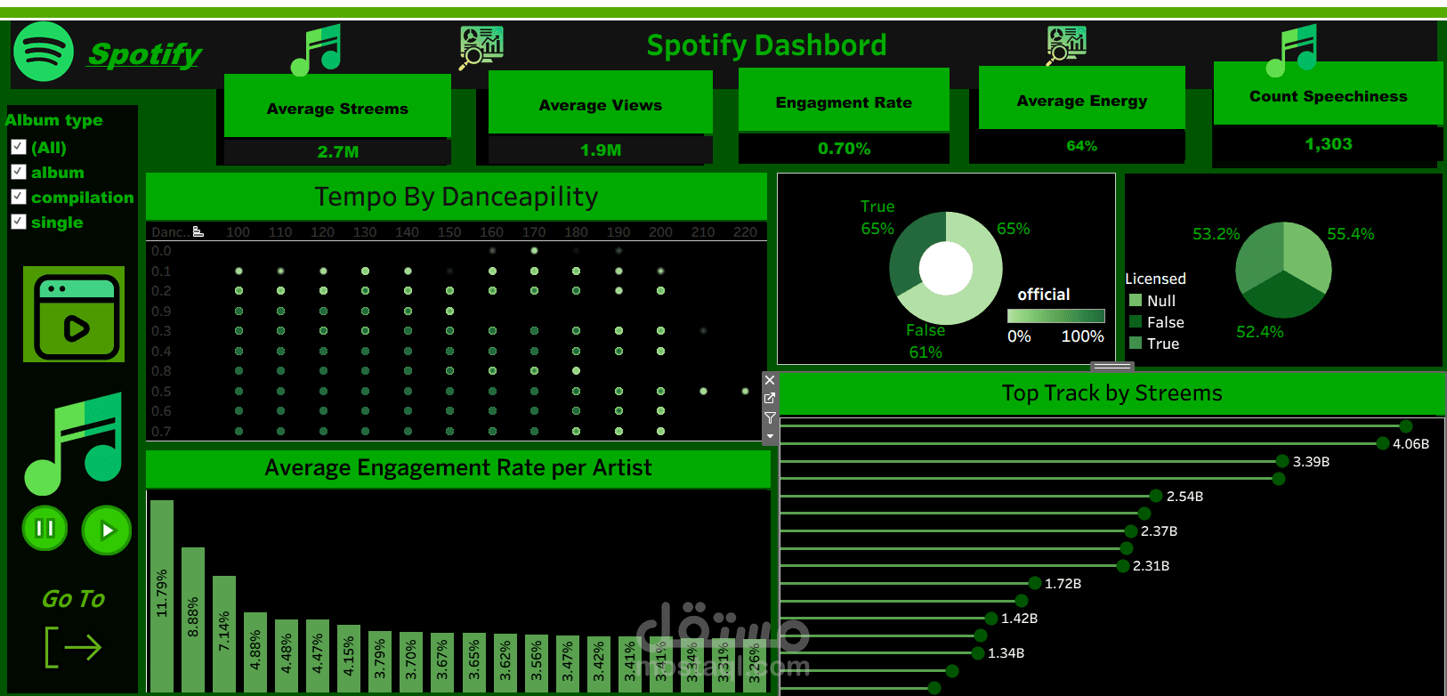Select the False licensed legend swatch
1447x696 pixels.
click(x=1136, y=321)
